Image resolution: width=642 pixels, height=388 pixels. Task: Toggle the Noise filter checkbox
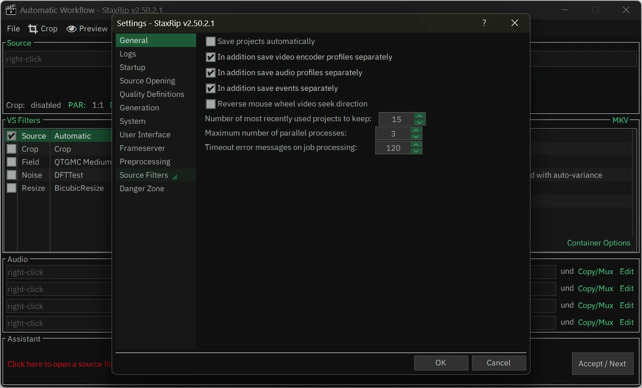(11, 175)
